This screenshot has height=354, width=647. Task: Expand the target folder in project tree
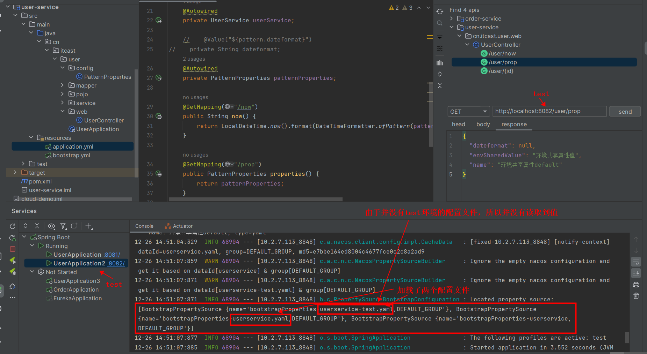15,173
